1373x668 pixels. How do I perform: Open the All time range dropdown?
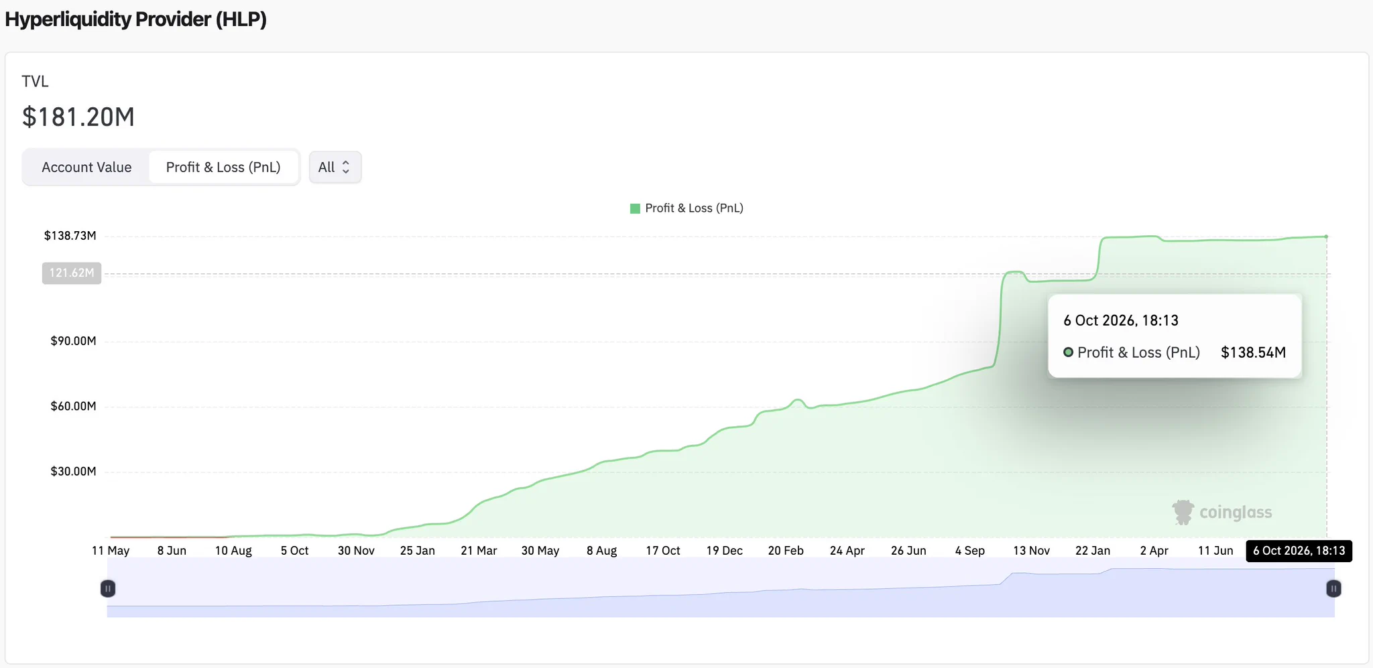335,168
